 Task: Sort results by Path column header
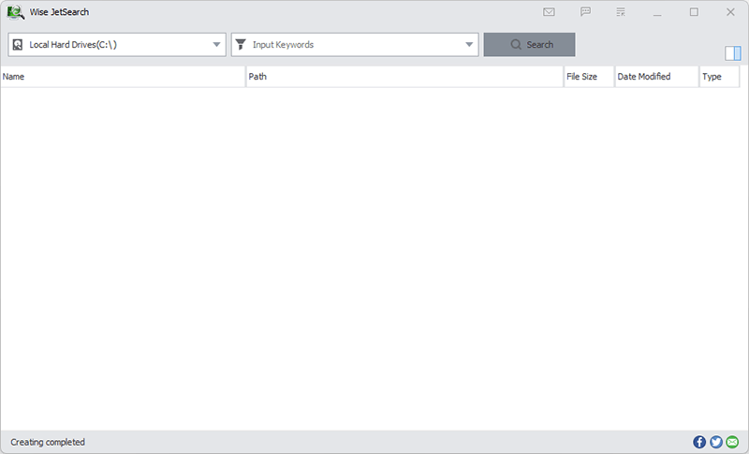404,77
